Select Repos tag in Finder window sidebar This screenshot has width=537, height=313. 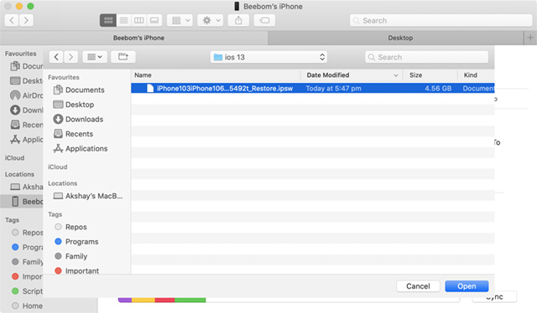28,233
